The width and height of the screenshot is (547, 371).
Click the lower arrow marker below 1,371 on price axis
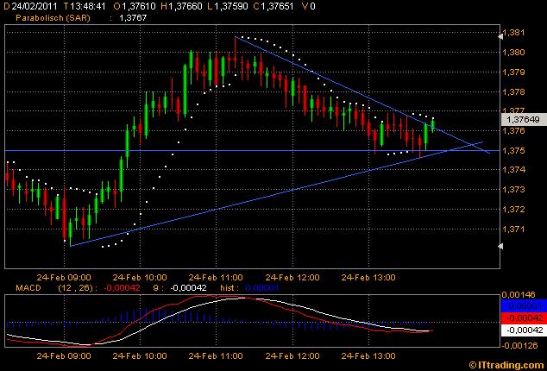(500, 247)
